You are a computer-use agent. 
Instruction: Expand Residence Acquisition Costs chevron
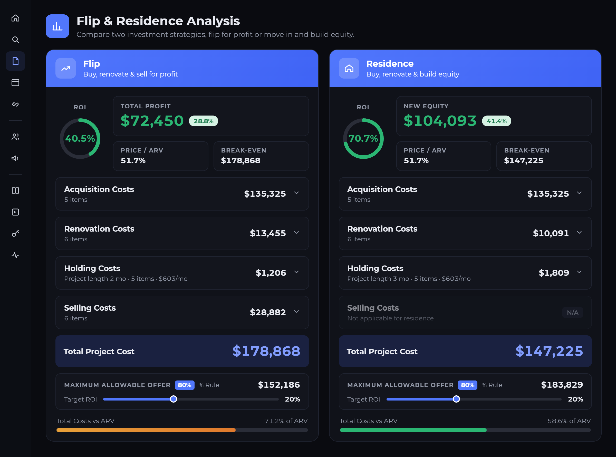[x=579, y=193]
